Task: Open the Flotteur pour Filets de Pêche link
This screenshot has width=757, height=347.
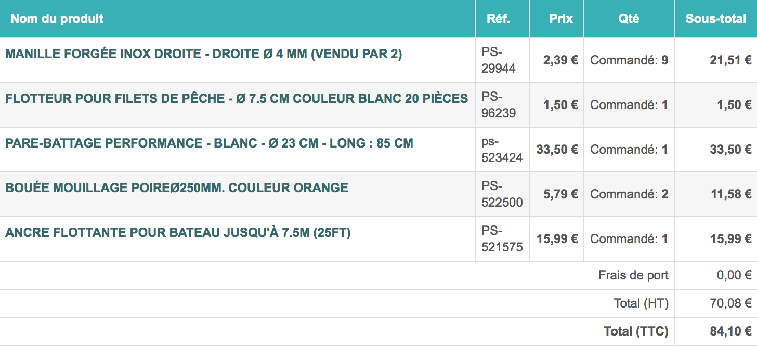Action: (x=237, y=99)
